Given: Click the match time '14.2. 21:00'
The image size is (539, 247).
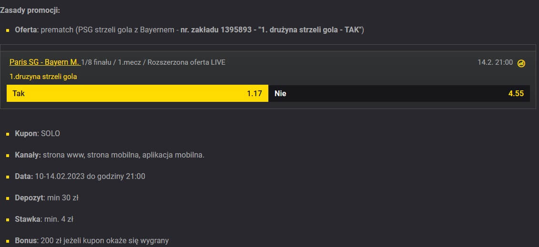Looking at the screenshot, I should (495, 62).
